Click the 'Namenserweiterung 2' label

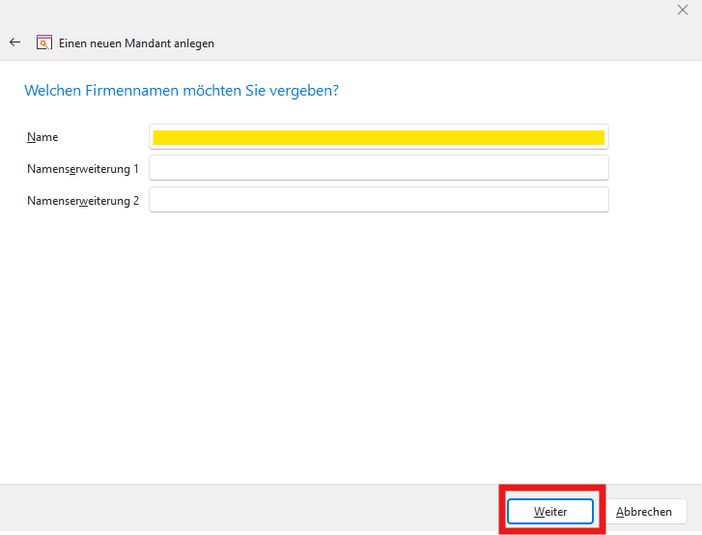[x=83, y=201]
